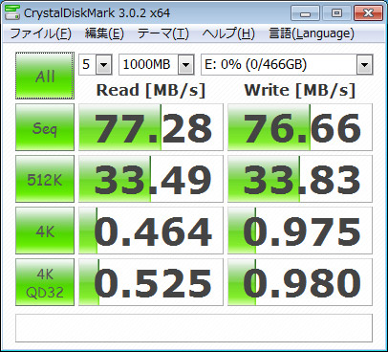Click the empty comment text box
Screen dimensions: 388x352
tap(194, 328)
